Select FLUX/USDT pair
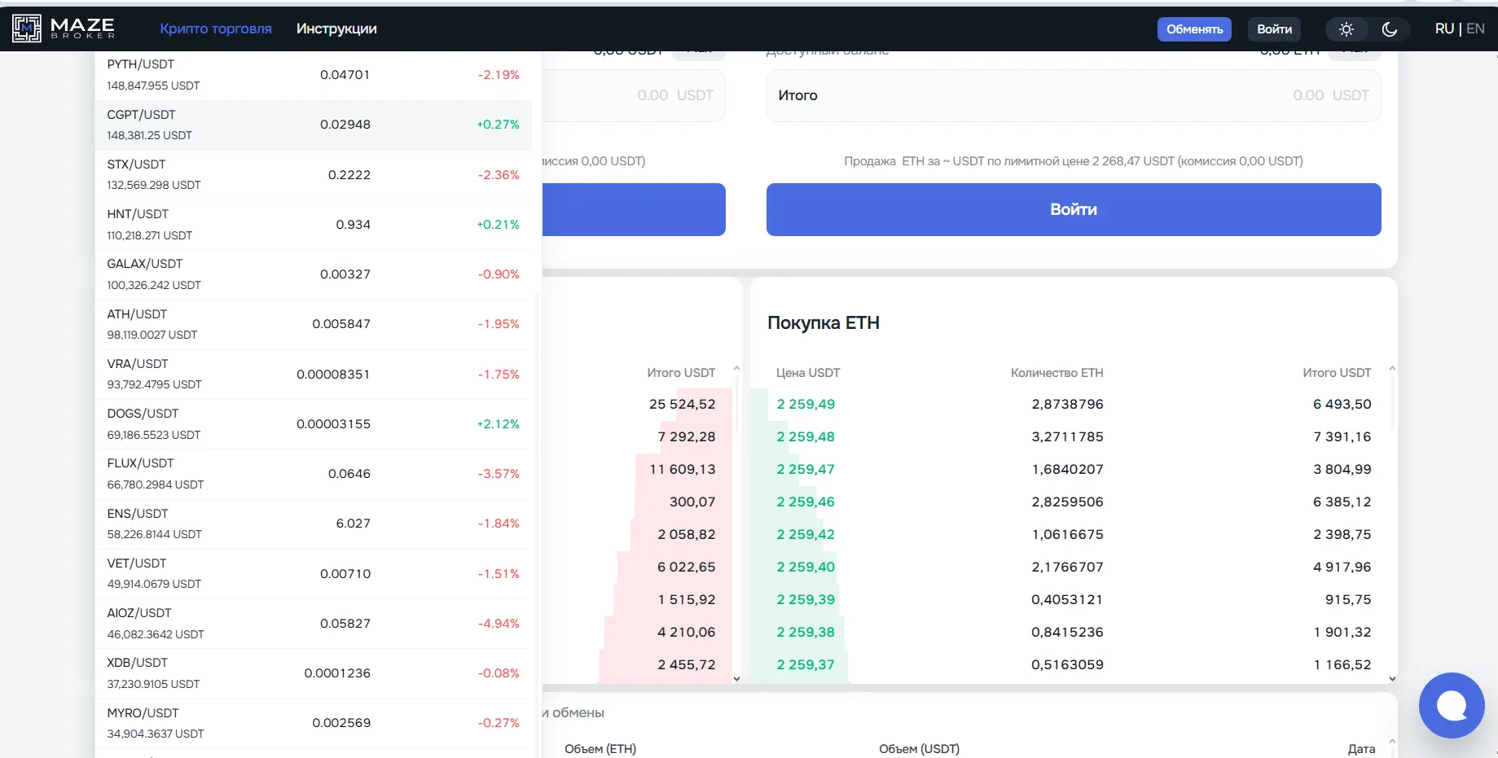This screenshot has height=758, width=1498. [314, 474]
